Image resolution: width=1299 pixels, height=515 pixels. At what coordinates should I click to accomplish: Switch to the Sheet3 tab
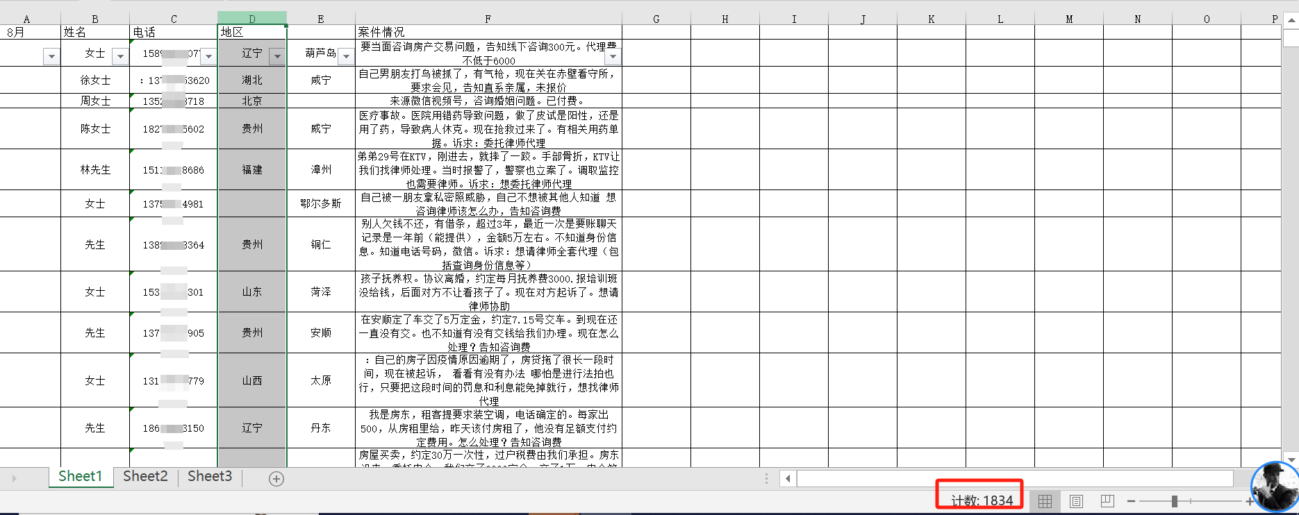coord(210,476)
